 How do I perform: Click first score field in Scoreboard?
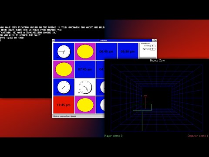tap(153, 46)
